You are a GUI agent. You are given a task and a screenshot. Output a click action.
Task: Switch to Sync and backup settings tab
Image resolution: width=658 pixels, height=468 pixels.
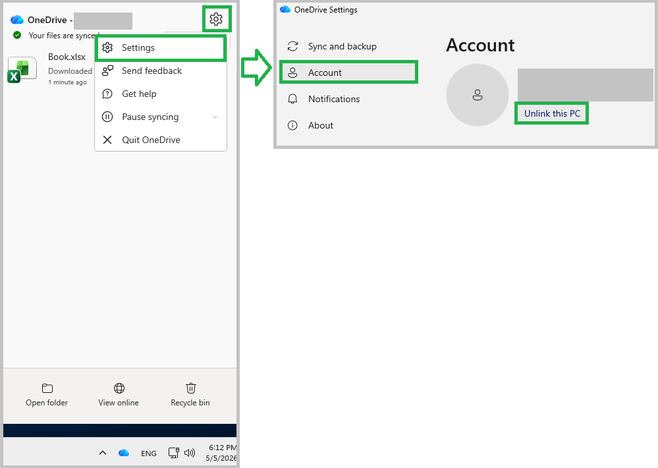point(348,46)
